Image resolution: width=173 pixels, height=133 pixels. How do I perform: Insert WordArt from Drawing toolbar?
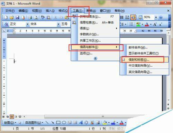[x=81, y=122]
